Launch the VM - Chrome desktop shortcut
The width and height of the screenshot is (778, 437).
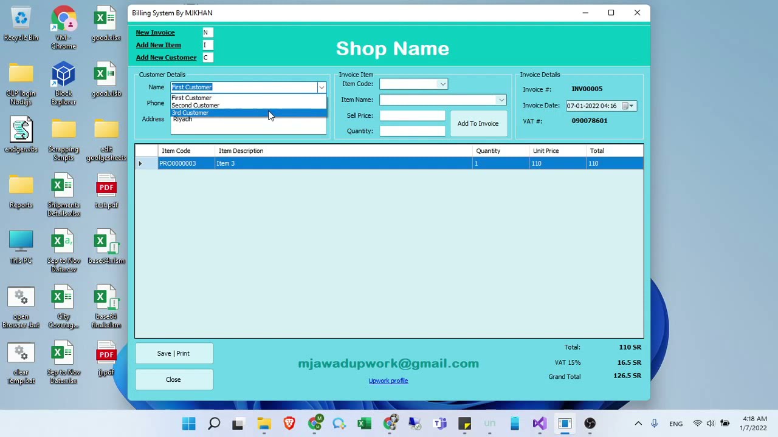point(63,28)
